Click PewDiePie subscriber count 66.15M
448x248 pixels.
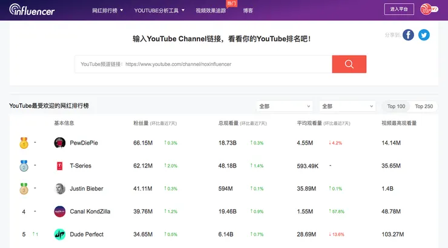tap(143, 143)
